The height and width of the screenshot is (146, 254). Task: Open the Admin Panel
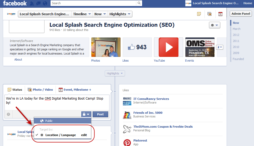pos(241,14)
